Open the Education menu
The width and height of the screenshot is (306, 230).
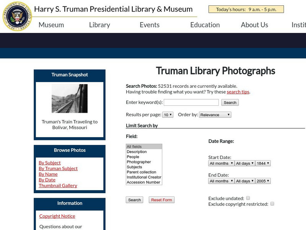(205, 25)
